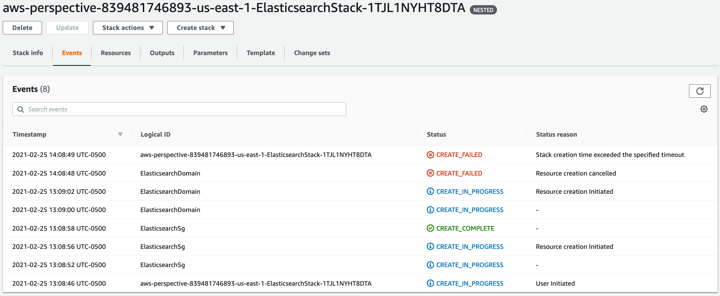Click timestamp 2021-02-25 13:08:56 UTC-0500
This screenshot has height=296, width=720.
coord(59,246)
